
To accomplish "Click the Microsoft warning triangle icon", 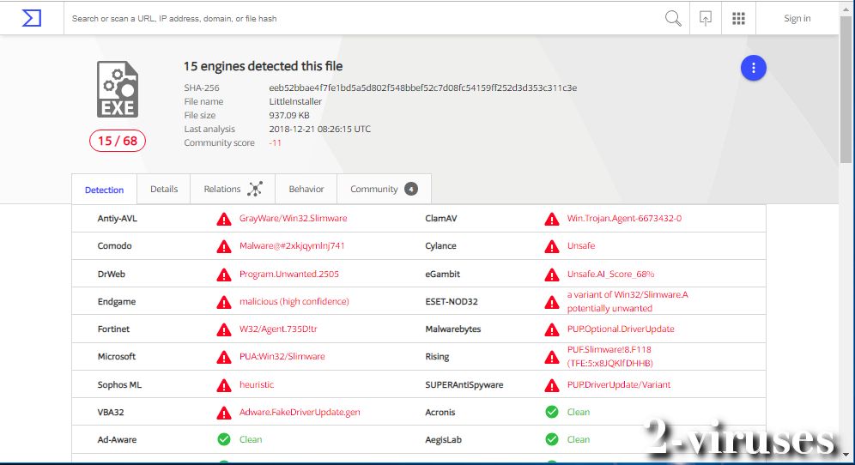I will point(223,357).
